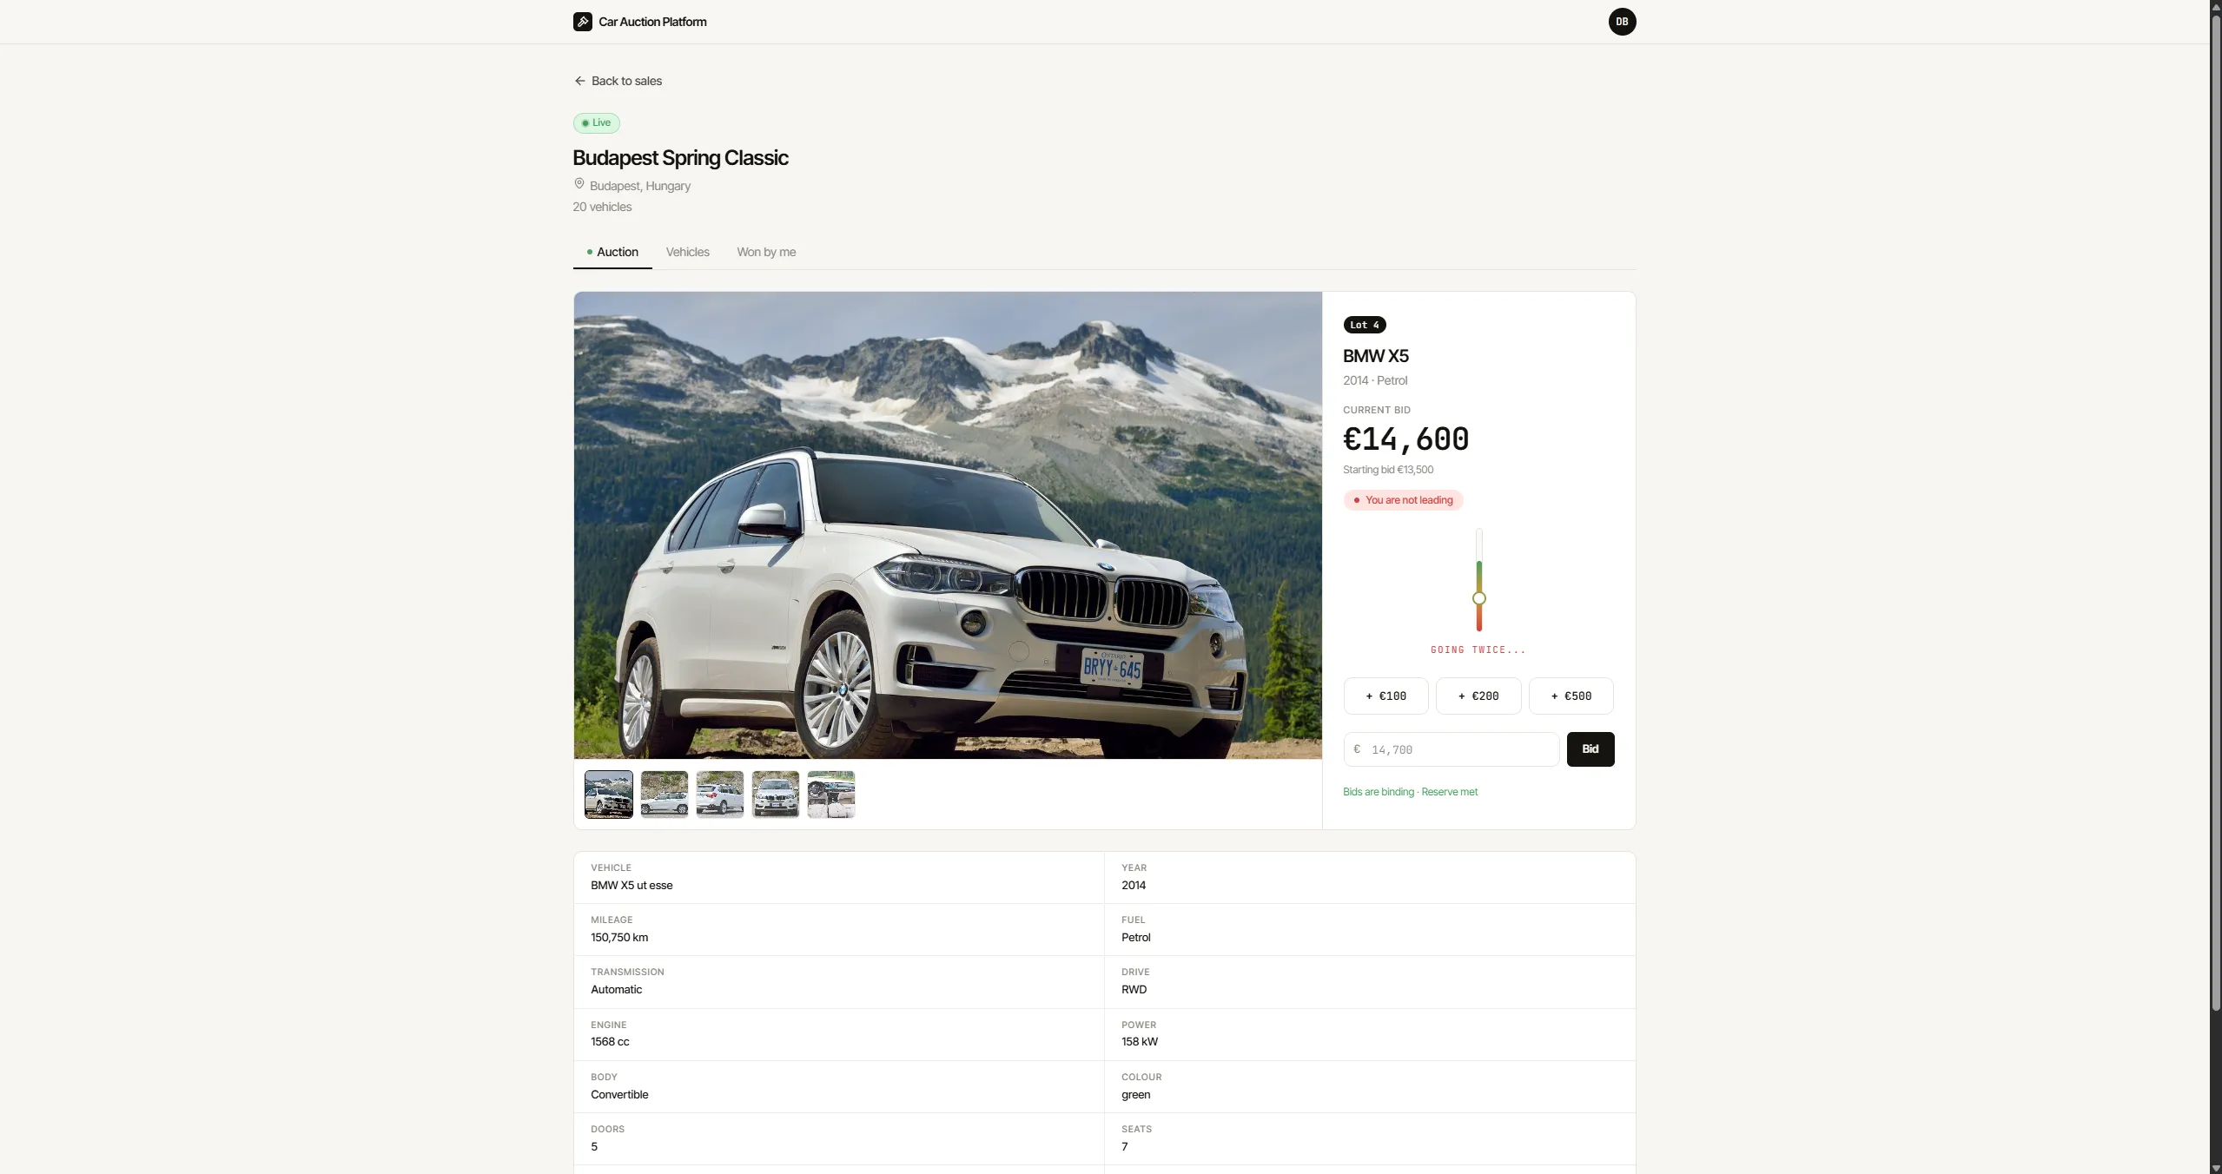
Task: Click the Convertible body value
Action: click(x=619, y=1095)
